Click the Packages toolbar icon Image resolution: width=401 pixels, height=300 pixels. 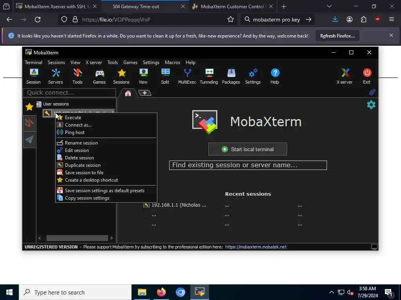[231, 76]
